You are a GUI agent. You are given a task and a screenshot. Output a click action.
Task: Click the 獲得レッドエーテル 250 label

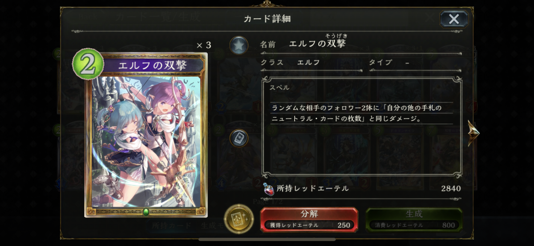click(x=310, y=225)
